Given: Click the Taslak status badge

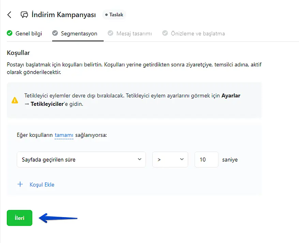Looking at the screenshot, I should coord(115,15).
